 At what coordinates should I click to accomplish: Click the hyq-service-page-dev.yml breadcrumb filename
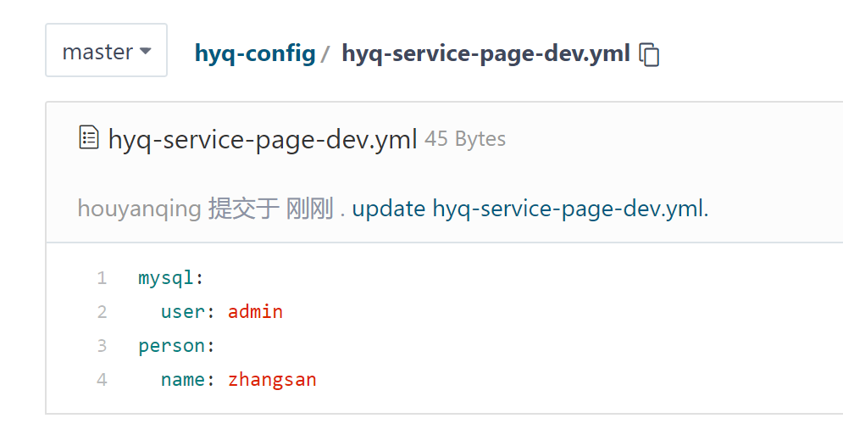pos(485,53)
